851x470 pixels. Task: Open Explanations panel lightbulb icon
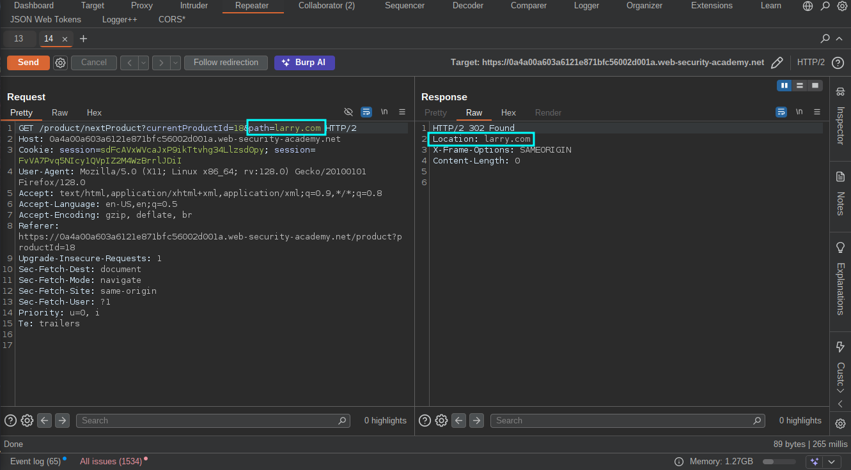coord(840,247)
